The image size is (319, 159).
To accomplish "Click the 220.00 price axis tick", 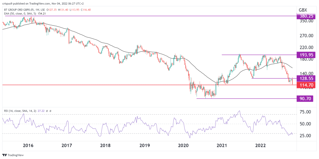I will [x=306, y=48].
